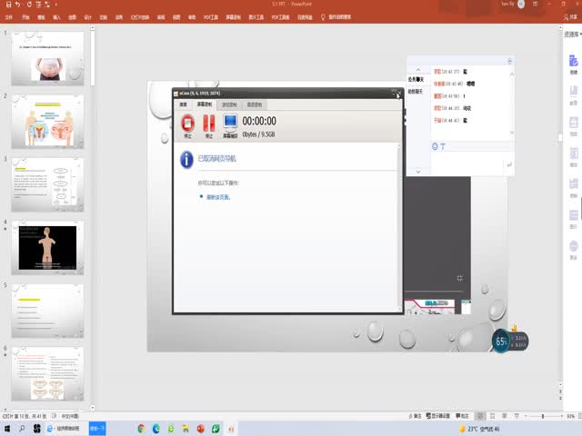Open Google Chrome from the taskbar
Screen dimensions: 582x436
point(141,428)
